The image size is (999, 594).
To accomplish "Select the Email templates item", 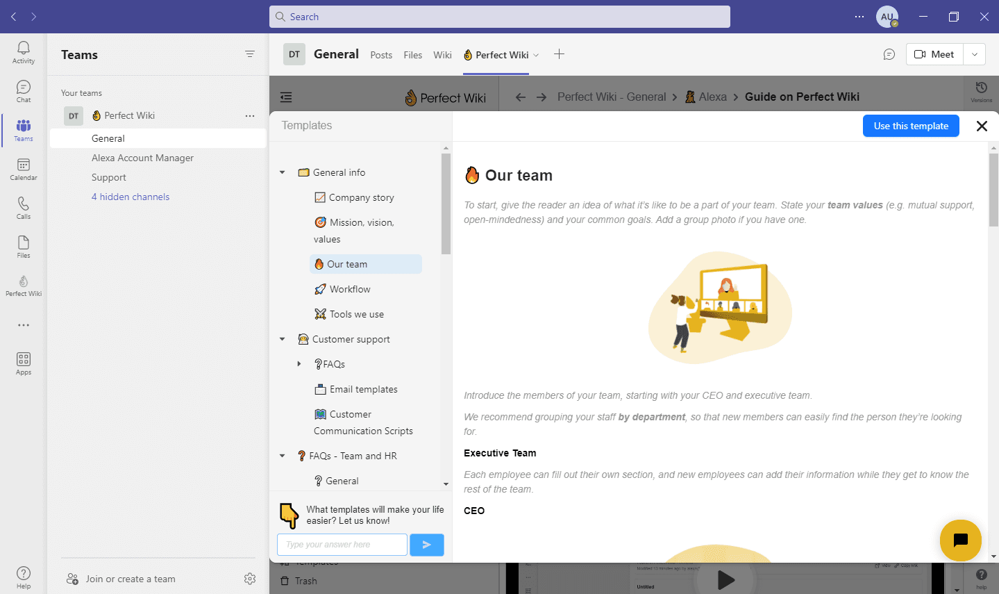I will click(356, 389).
